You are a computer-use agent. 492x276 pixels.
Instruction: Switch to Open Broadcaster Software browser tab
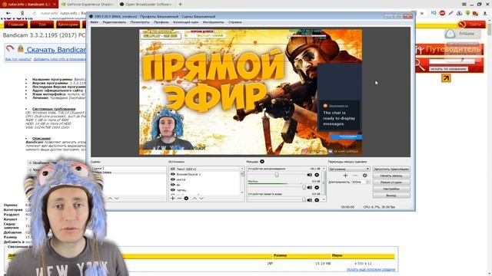pyautogui.click(x=145, y=5)
